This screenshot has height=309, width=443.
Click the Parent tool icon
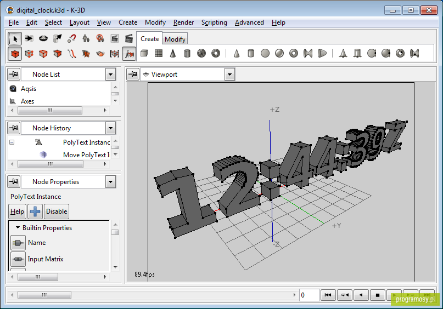pyautogui.click(x=86, y=38)
